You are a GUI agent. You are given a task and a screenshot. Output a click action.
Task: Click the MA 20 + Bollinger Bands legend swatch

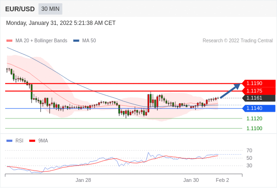pos(9,41)
